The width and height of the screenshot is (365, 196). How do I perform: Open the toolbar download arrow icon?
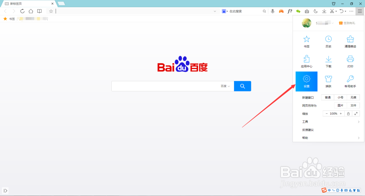click(324, 11)
